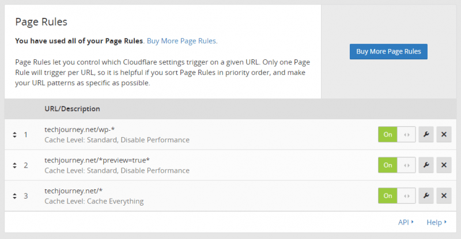
Task: Delete the techjourney.net/wp-* page rule
Action: tap(444, 134)
